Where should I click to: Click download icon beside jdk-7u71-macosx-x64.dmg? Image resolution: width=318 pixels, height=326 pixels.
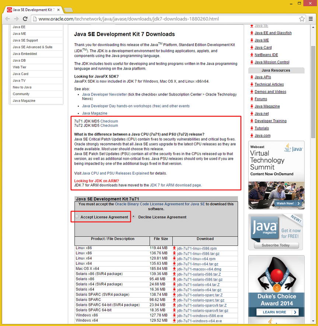point(174,269)
